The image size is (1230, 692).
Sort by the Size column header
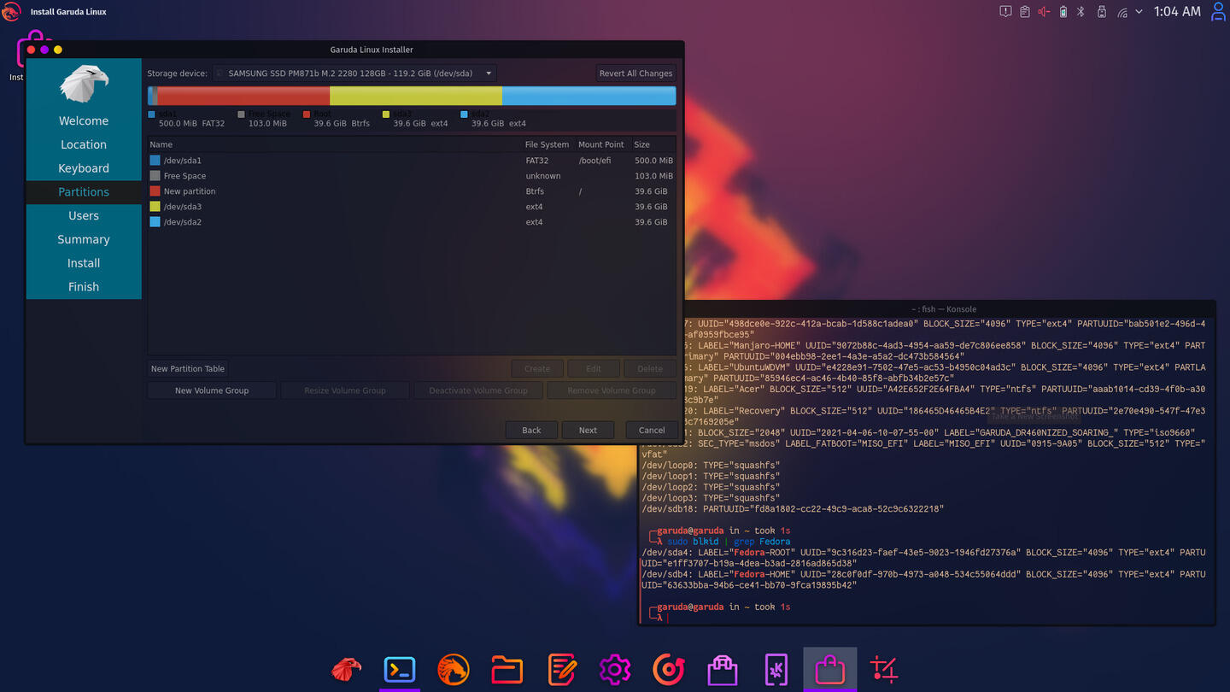tap(653, 144)
